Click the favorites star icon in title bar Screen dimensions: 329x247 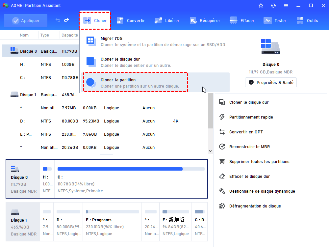coord(261,6)
